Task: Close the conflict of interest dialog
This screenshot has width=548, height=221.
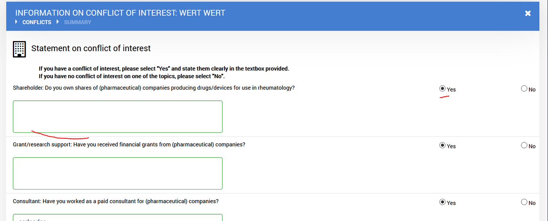Action: pyautogui.click(x=527, y=13)
